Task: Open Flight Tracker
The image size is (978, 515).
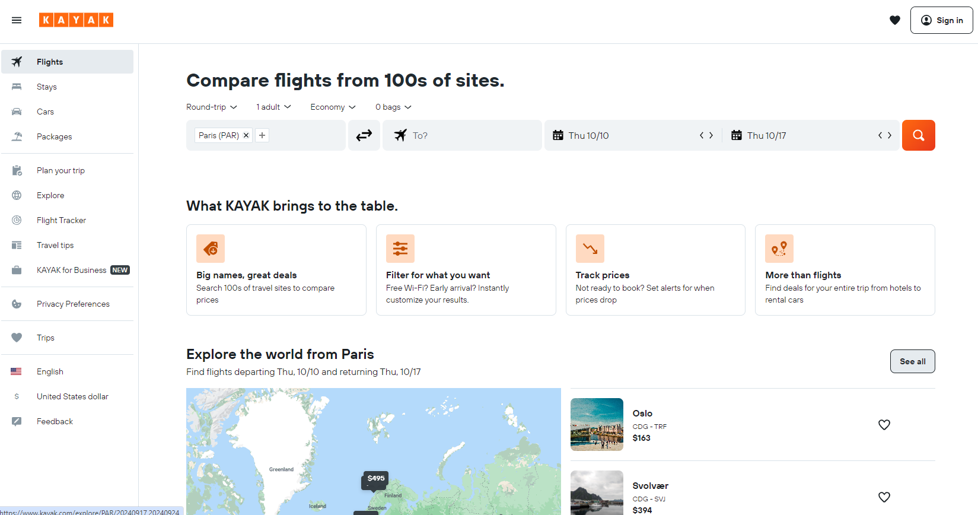Action: pyautogui.click(x=67, y=220)
